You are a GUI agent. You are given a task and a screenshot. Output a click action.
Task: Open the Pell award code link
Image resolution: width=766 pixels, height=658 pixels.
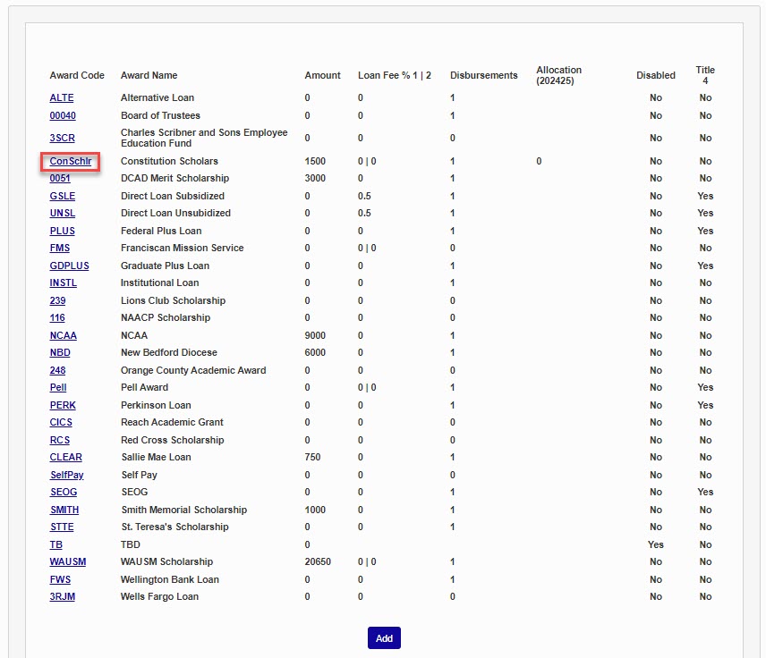point(58,388)
